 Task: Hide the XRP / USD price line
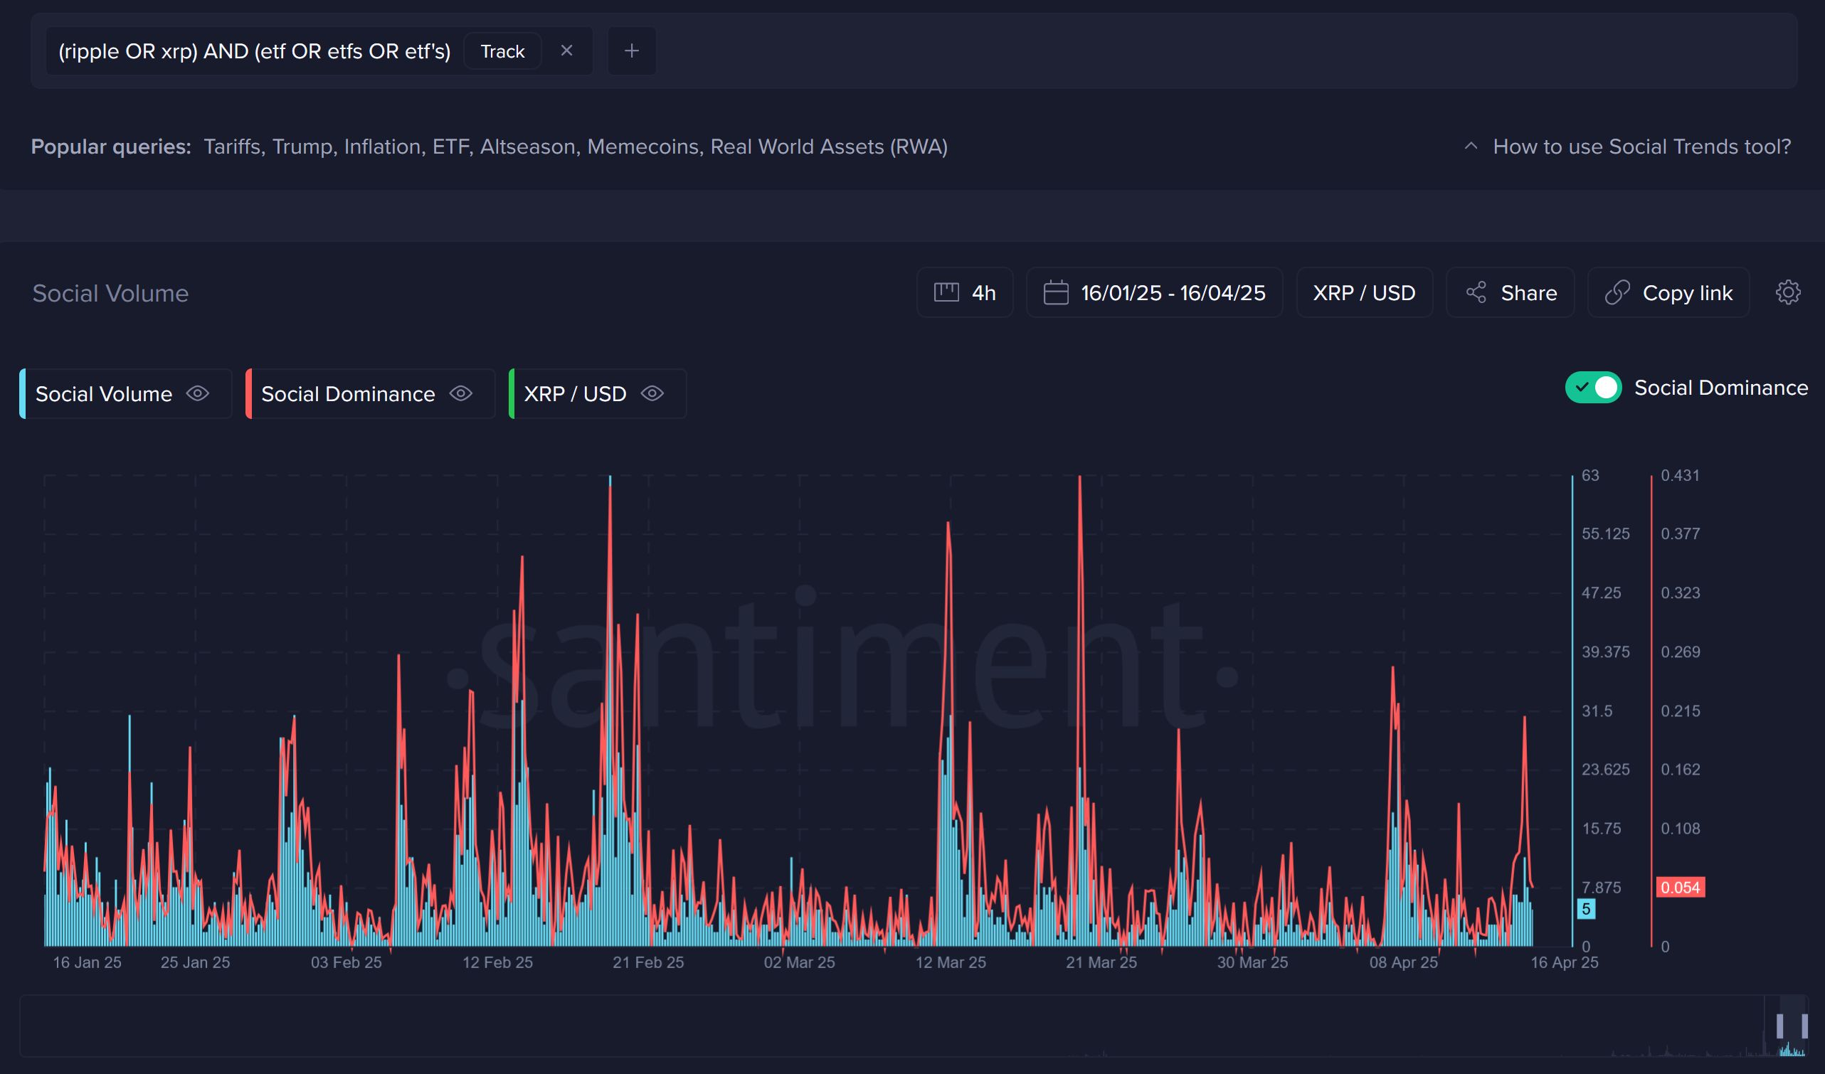point(652,393)
